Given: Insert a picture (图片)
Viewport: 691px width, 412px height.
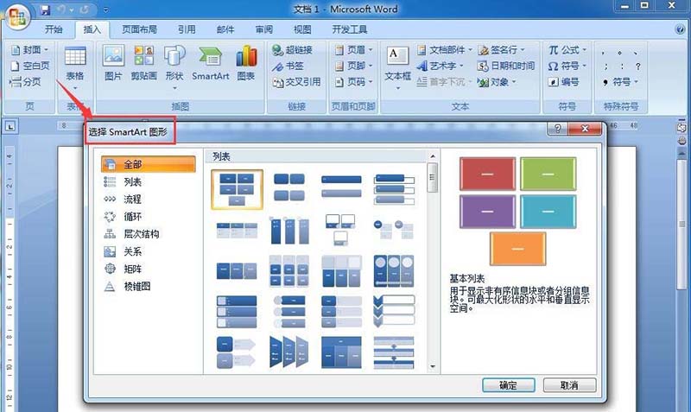Looking at the screenshot, I should [x=113, y=63].
